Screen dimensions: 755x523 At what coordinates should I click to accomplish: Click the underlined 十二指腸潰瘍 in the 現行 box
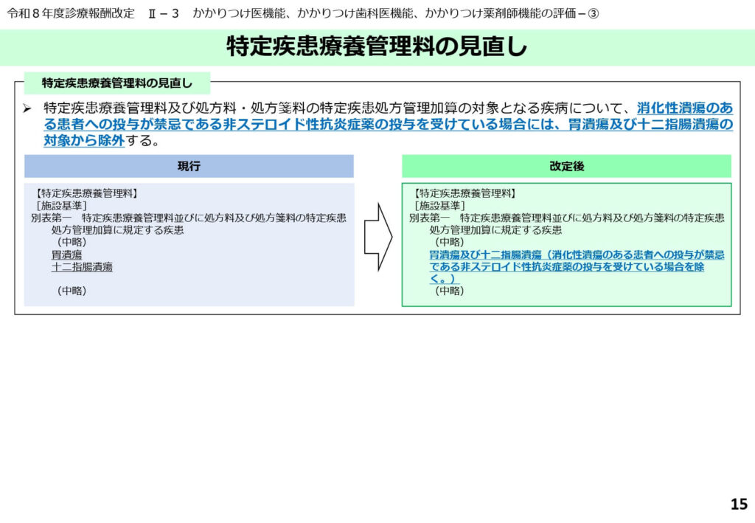82,267
